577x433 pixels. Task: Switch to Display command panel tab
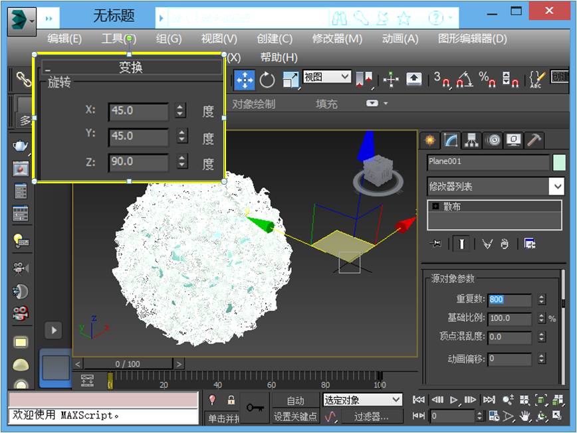[x=514, y=140]
